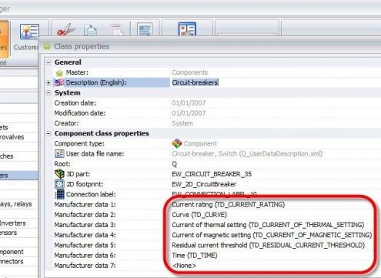Select the 'nnectors' class in left list
Viewport: 381px width, 278px height.
pyautogui.click(x=12, y=261)
